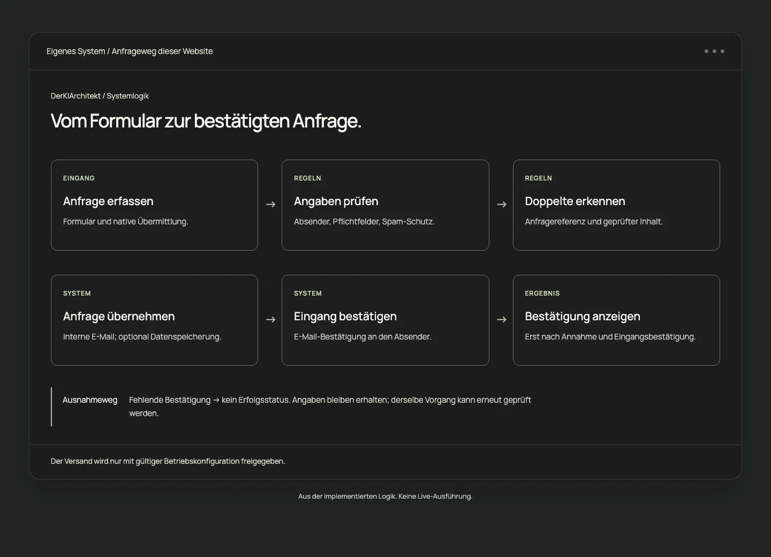
Task: Click 'Erst nach Annahme und Eingangsbestätigung.' description
Action: (610, 337)
